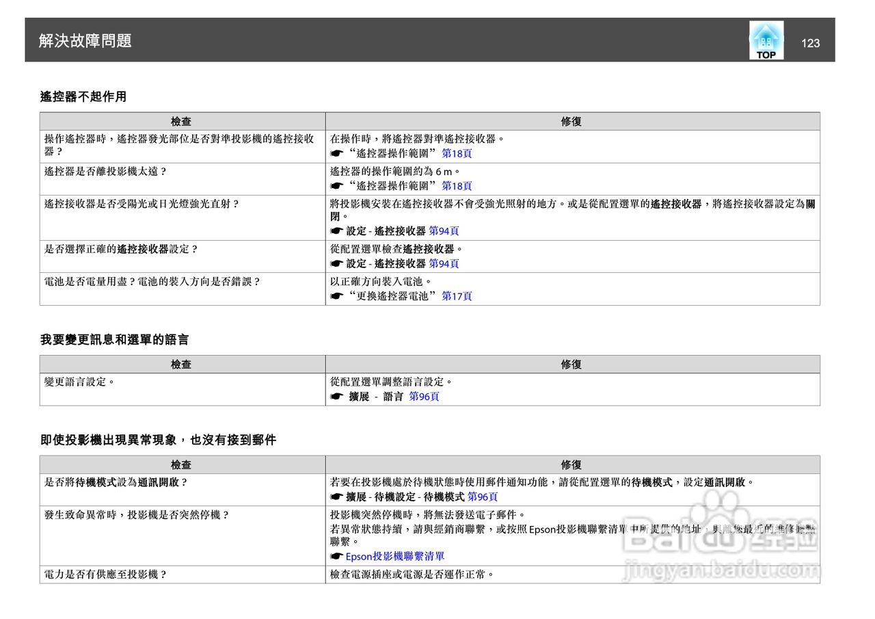Click cell 遙控接收器是否受陽光或日光燈強光直射？

pos(183,218)
